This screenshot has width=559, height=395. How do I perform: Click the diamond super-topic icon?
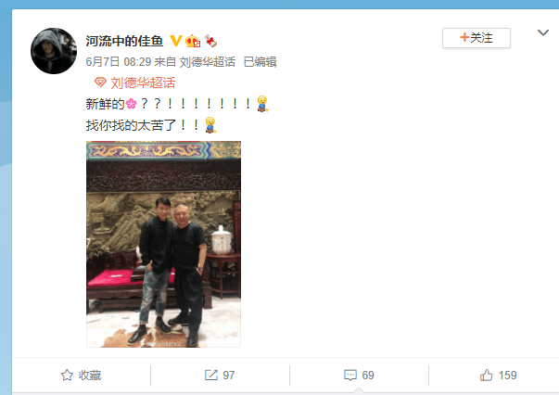tap(100, 83)
